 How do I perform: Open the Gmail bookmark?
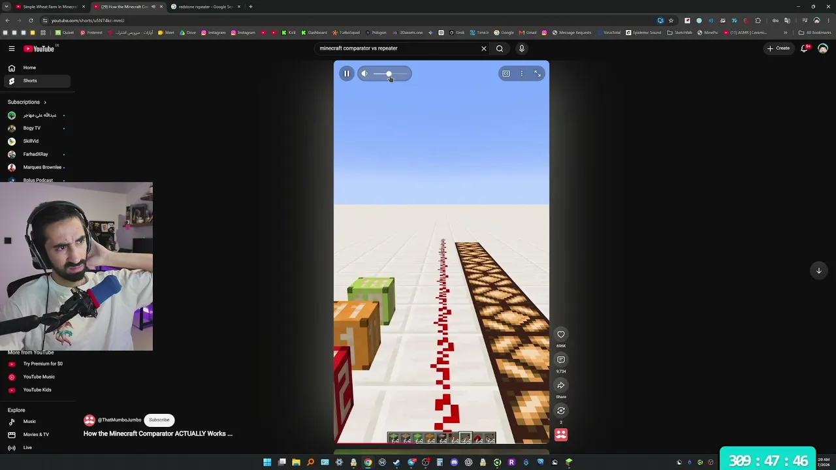(x=528, y=33)
